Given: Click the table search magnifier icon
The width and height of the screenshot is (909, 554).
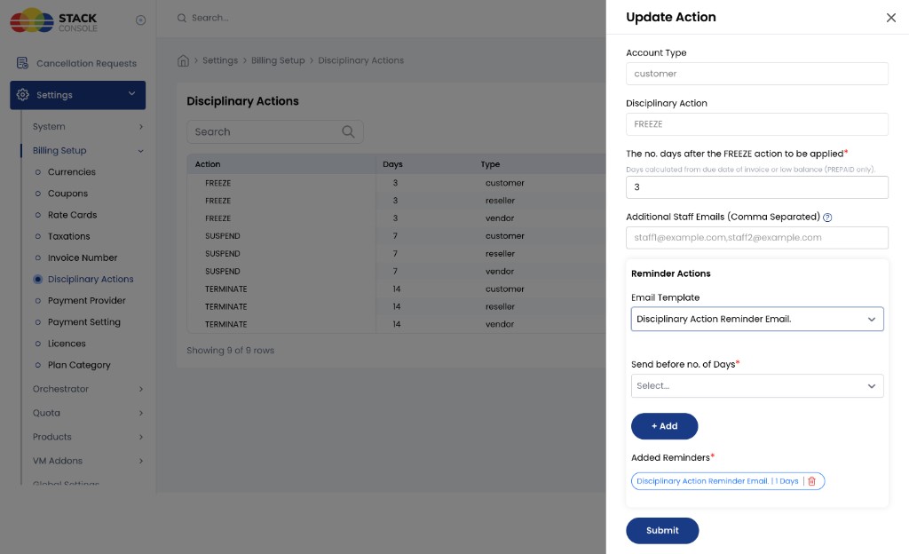Looking at the screenshot, I should 348,131.
